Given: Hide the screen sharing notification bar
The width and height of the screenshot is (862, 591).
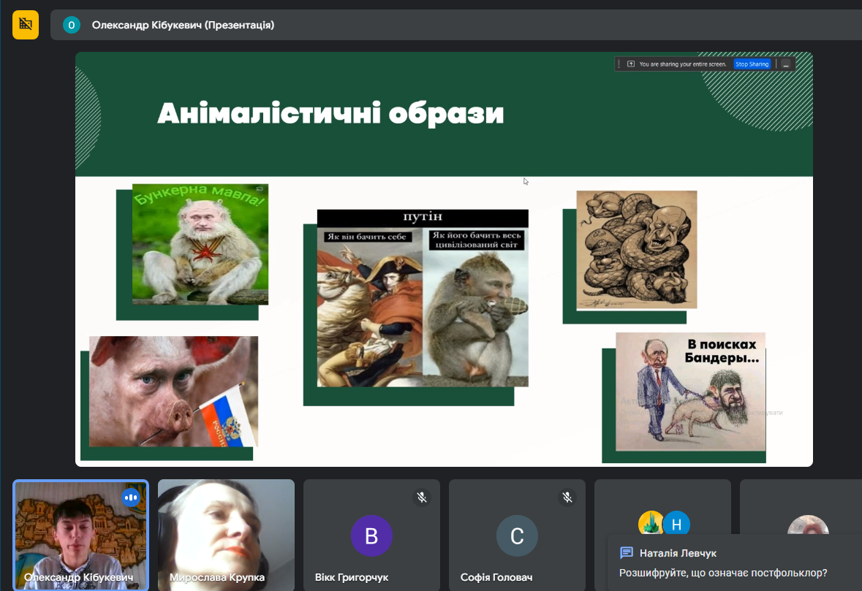Looking at the screenshot, I should pos(786,64).
